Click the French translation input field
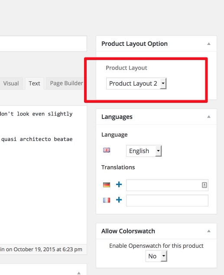 tap(167, 201)
